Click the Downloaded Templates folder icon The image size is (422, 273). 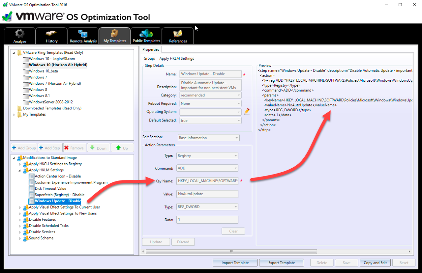[x=19, y=108]
